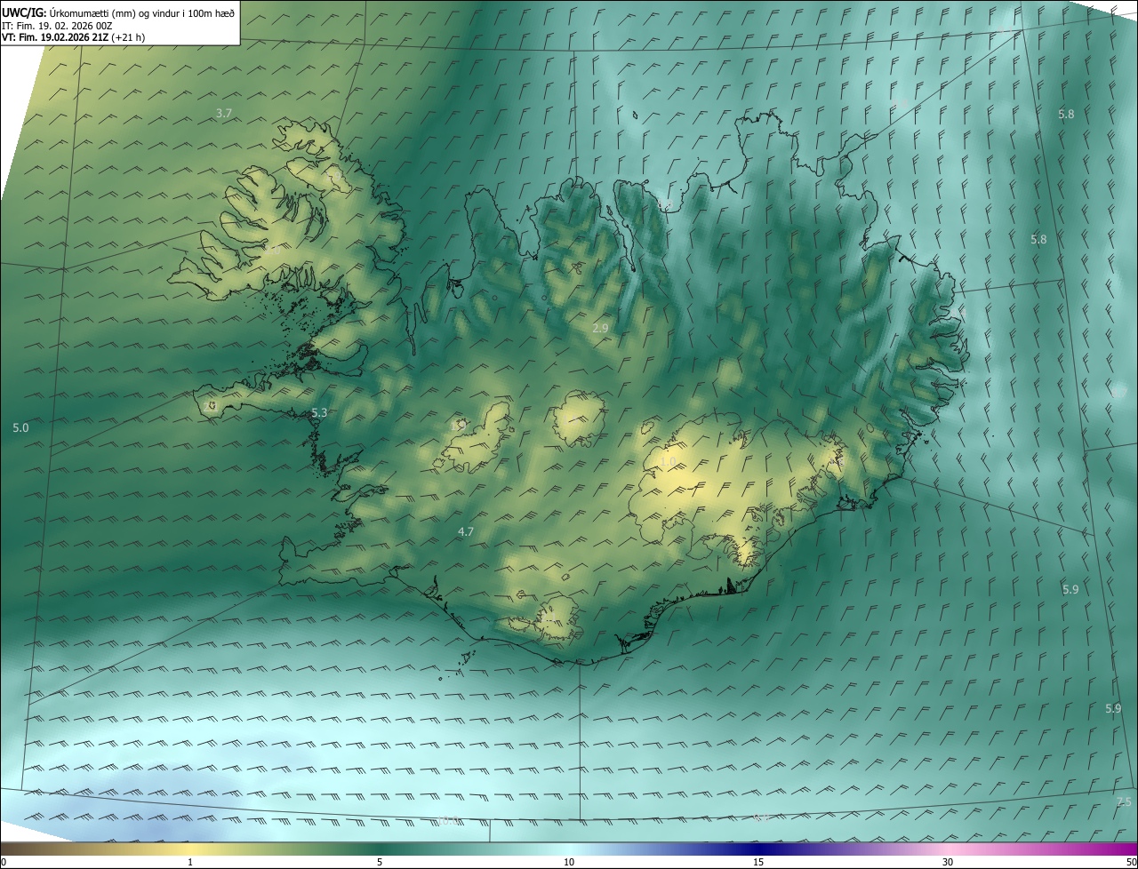
Task: Click the colorbar tick label 5
Action: (380, 862)
